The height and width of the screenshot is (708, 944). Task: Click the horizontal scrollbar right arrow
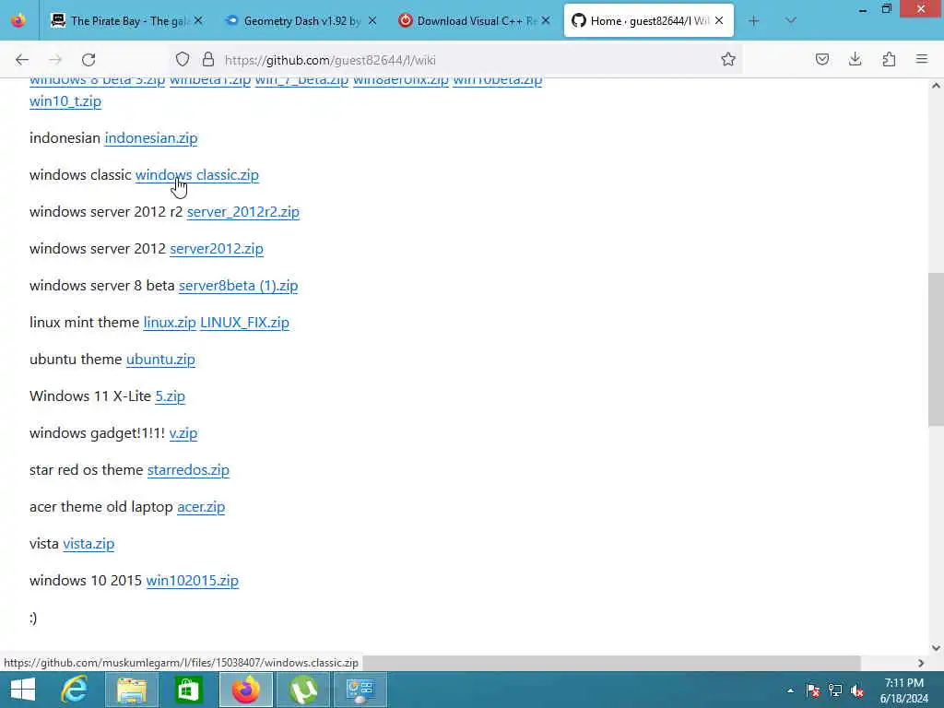click(921, 663)
